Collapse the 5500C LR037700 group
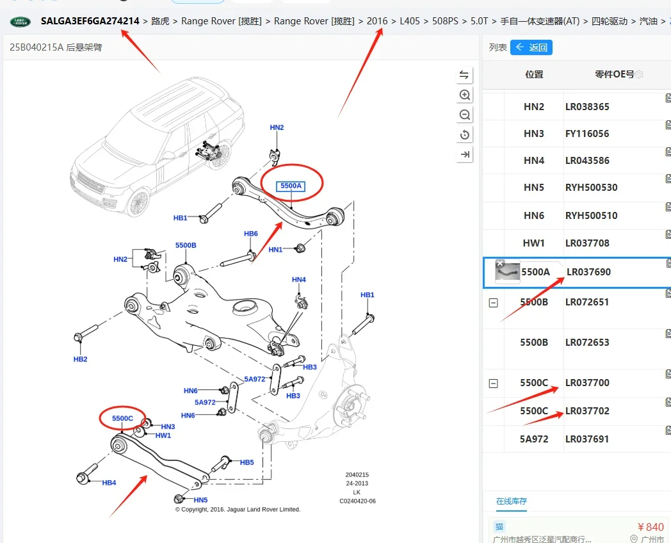This screenshot has height=543, width=671. point(494,384)
